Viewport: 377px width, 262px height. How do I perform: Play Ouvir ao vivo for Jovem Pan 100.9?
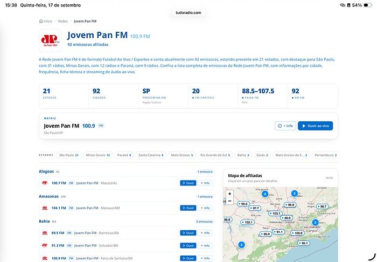pyautogui.click(x=315, y=126)
